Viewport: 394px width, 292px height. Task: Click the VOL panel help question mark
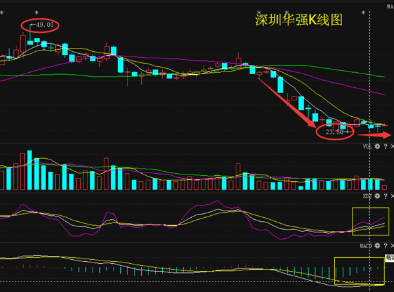click(385, 146)
